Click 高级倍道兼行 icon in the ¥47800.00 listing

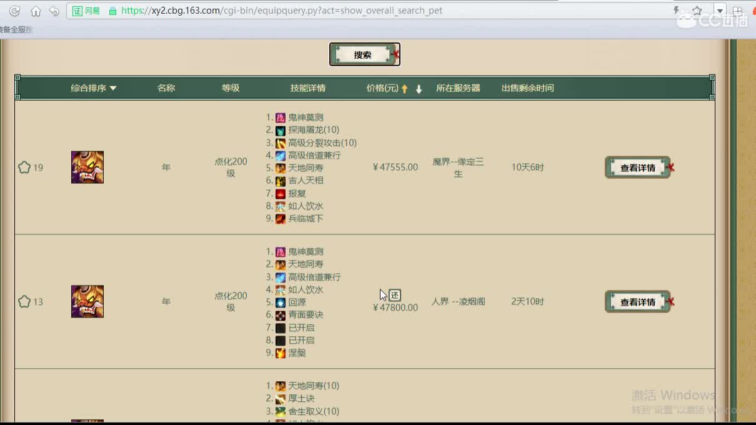(281, 277)
